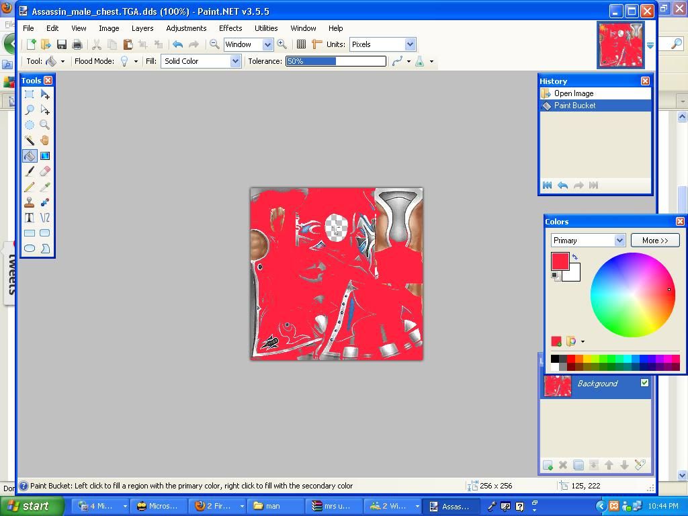Select the Eraser tool
The height and width of the screenshot is (516, 688).
45,171
